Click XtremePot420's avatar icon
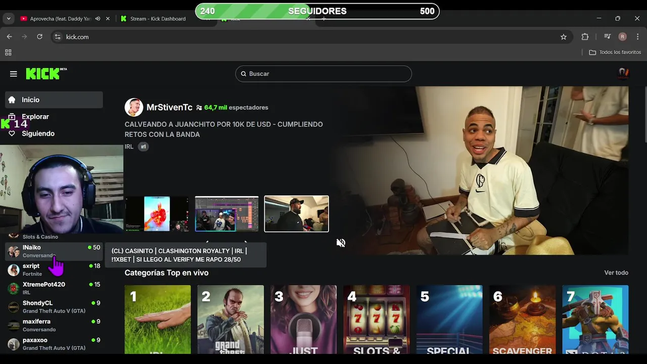Viewport: 647px width, 364px height. [x=14, y=288]
